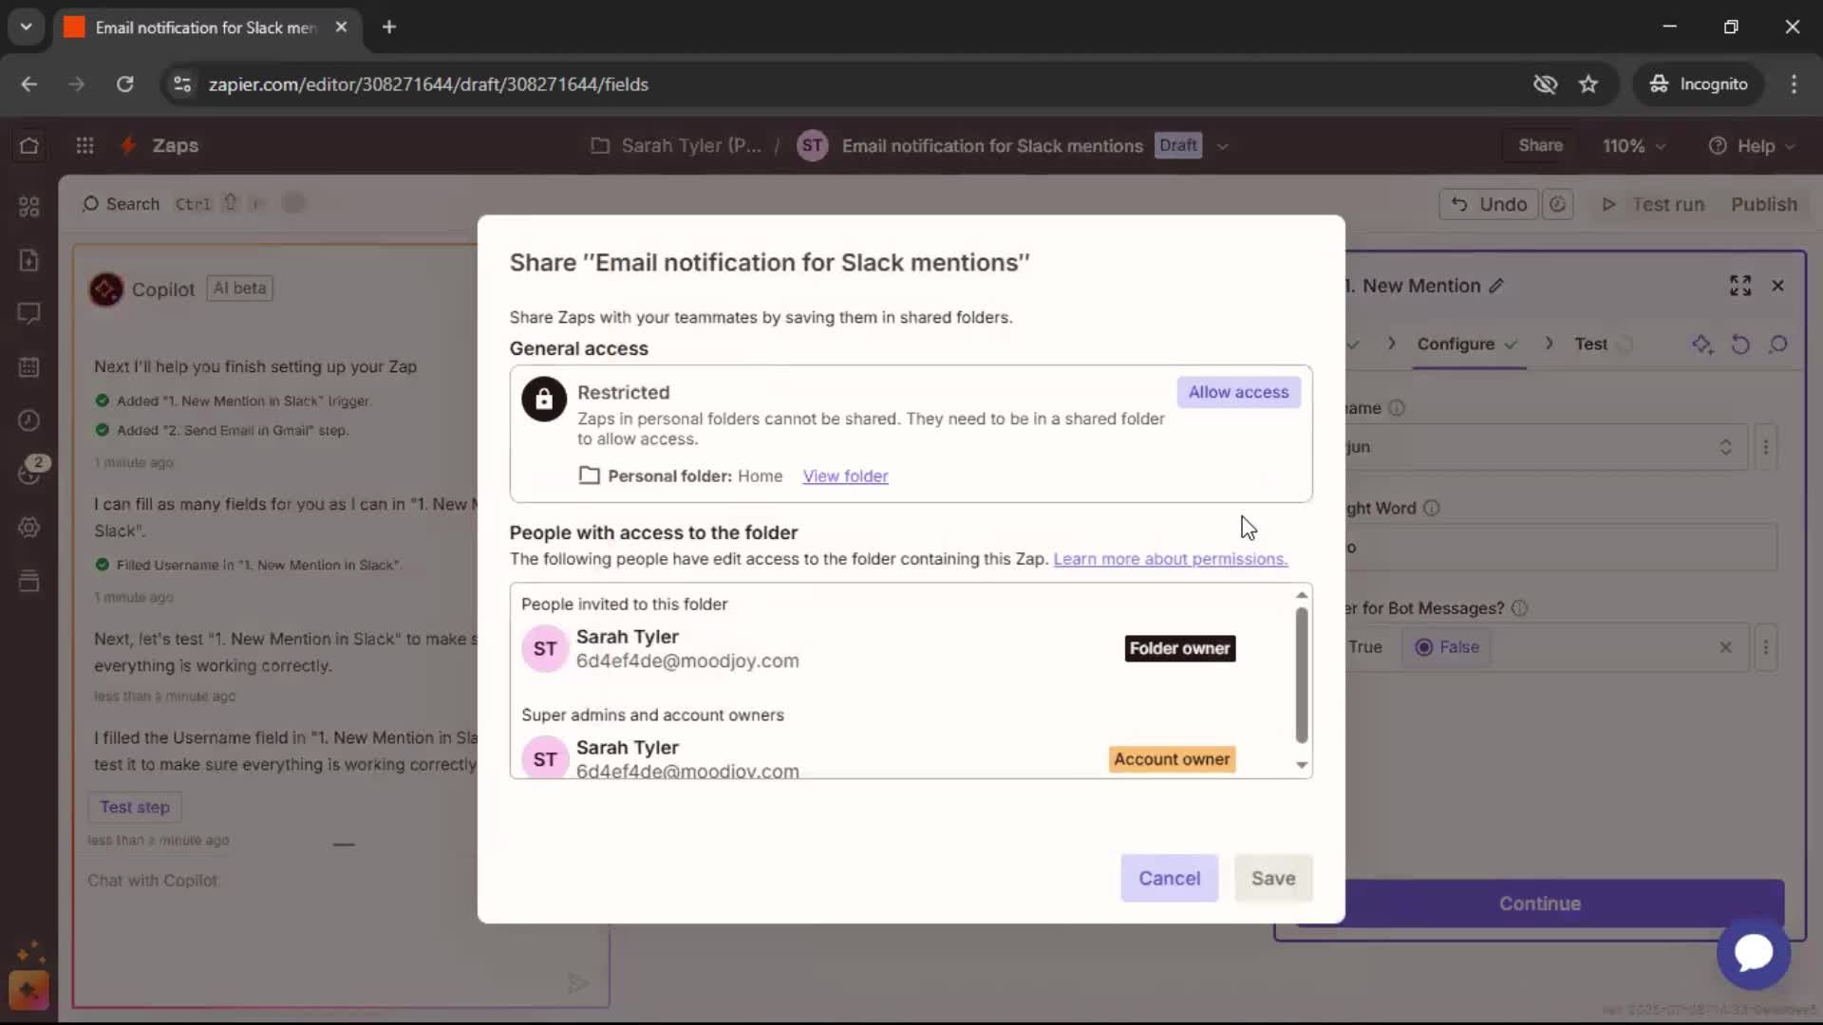Open Zapier home icon in sidebar
The width and height of the screenshot is (1823, 1025).
pos(28,145)
